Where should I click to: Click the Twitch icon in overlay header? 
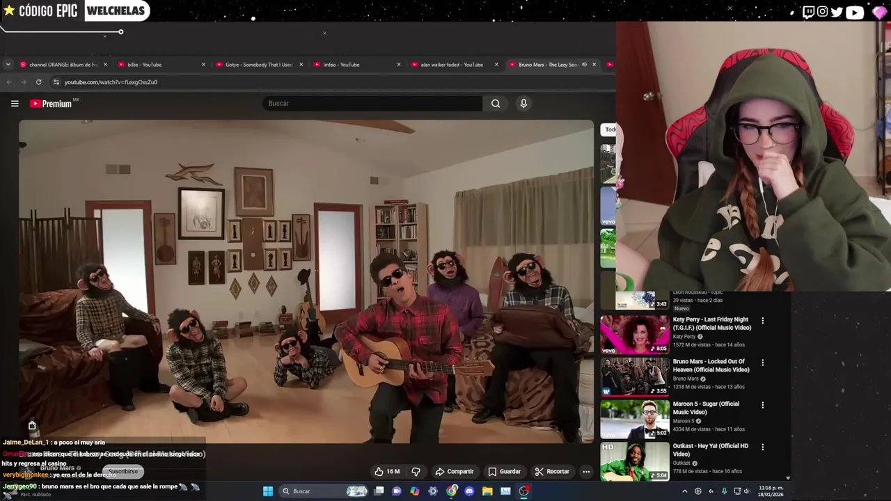[808, 12]
